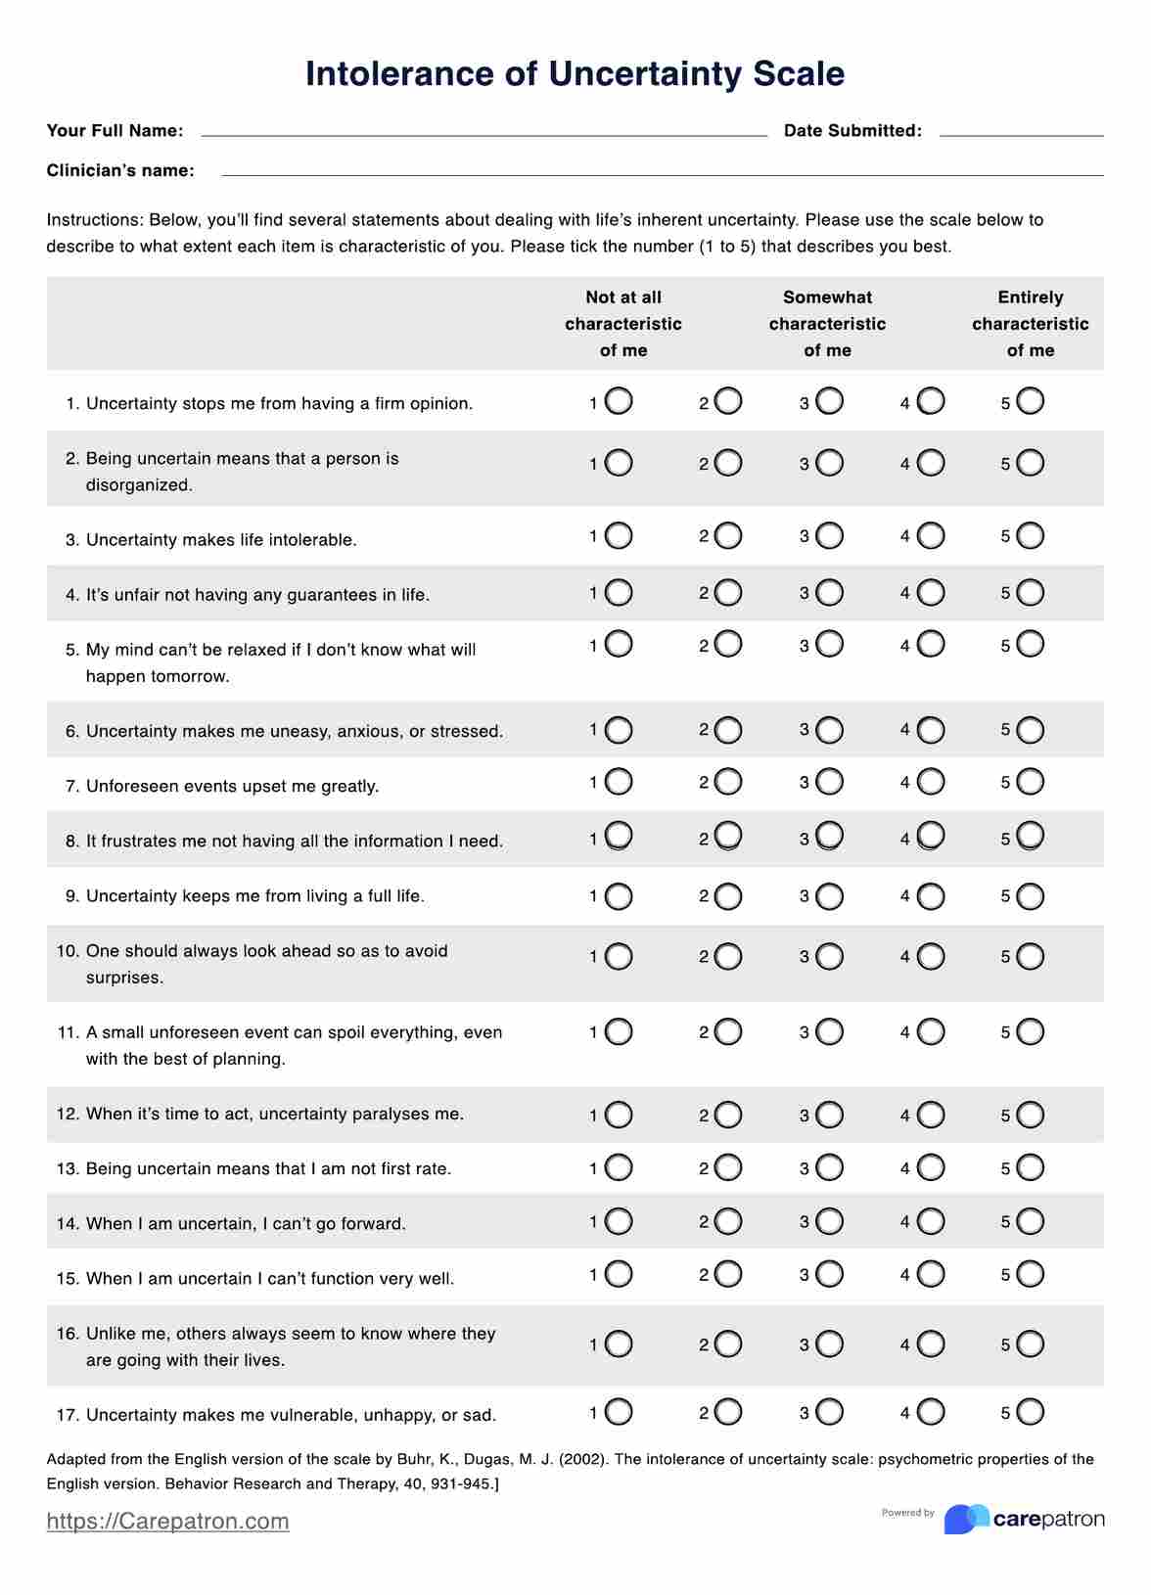Select rating 1 for question 17
The width and height of the screenshot is (1151, 1595).
[619, 1412]
